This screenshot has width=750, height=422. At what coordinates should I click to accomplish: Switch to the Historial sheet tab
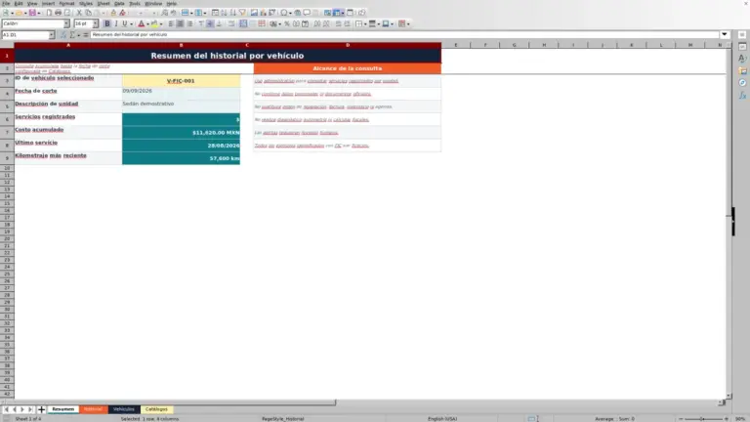click(x=94, y=409)
